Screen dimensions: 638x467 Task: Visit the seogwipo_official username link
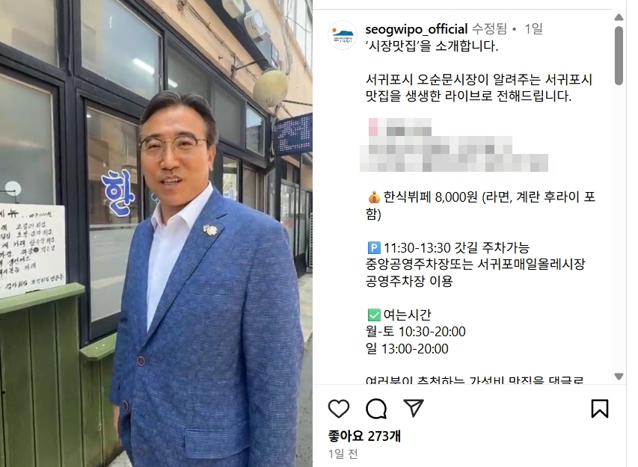[x=417, y=29]
